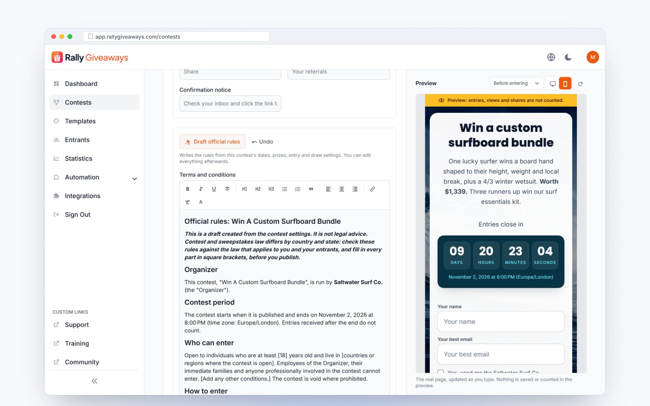This screenshot has width=650, height=406.
Task: Clear text formatting
Action: [188, 202]
